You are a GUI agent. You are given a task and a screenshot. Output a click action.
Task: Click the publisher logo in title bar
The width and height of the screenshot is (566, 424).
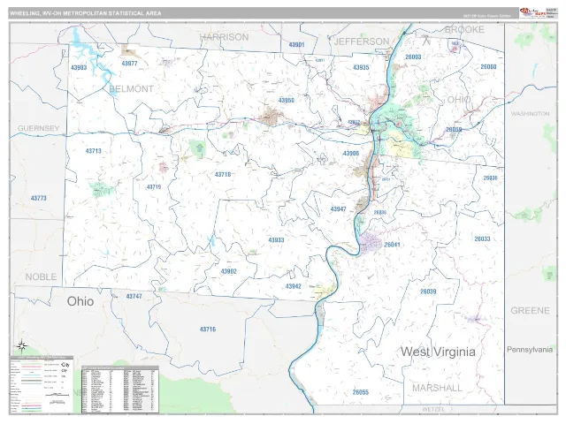[x=532, y=13]
